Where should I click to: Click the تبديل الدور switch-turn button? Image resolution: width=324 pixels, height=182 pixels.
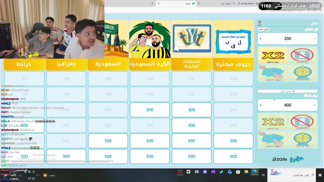[x=288, y=91]
